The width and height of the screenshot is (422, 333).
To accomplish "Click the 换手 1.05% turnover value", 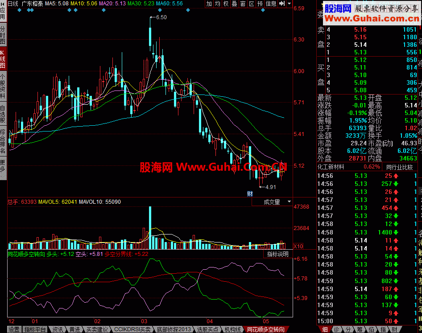I will pyautogui.click(x=408, y=136).
